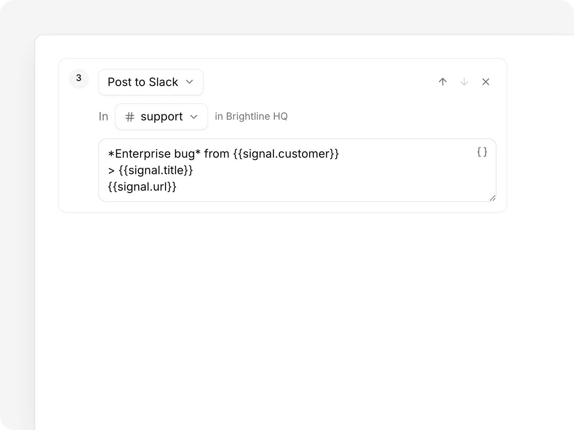This screenshot has width=574, height=430.
Task: Open the Post to Slack action dropdown
Action: [151, 82]
